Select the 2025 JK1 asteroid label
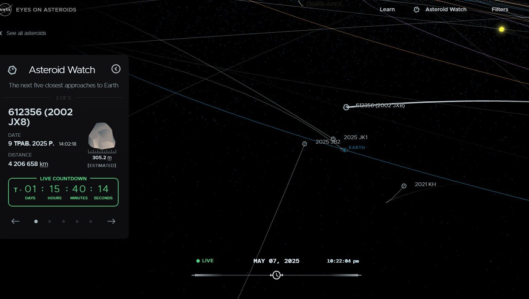The image size is (529, 299). (x=356, y=137)
